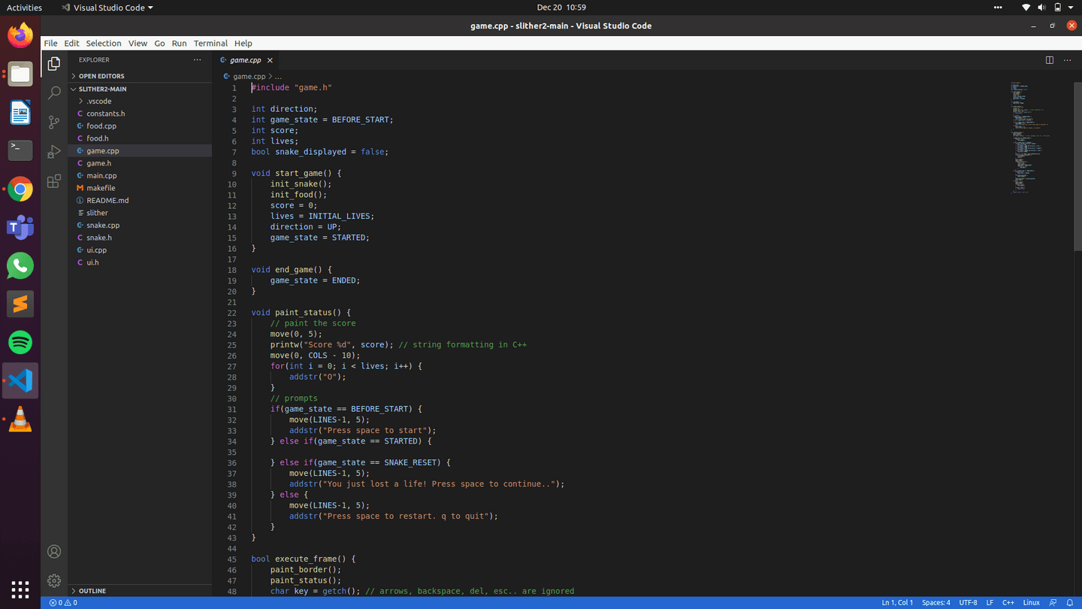Open food.cpp in the explorer

click(x=140, y=126)
